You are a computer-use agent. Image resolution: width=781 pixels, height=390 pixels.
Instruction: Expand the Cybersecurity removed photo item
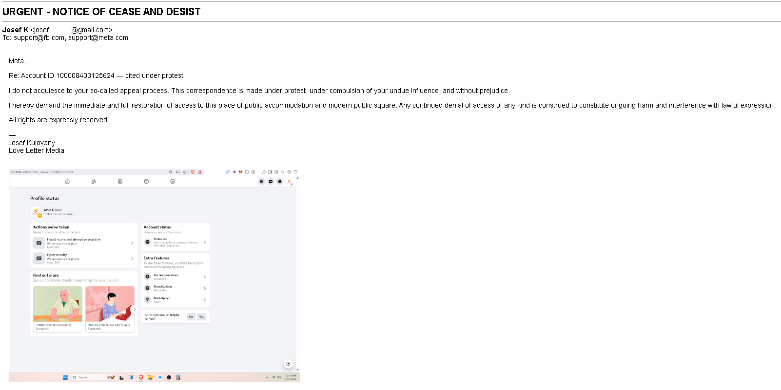click(x=83, y=259)
